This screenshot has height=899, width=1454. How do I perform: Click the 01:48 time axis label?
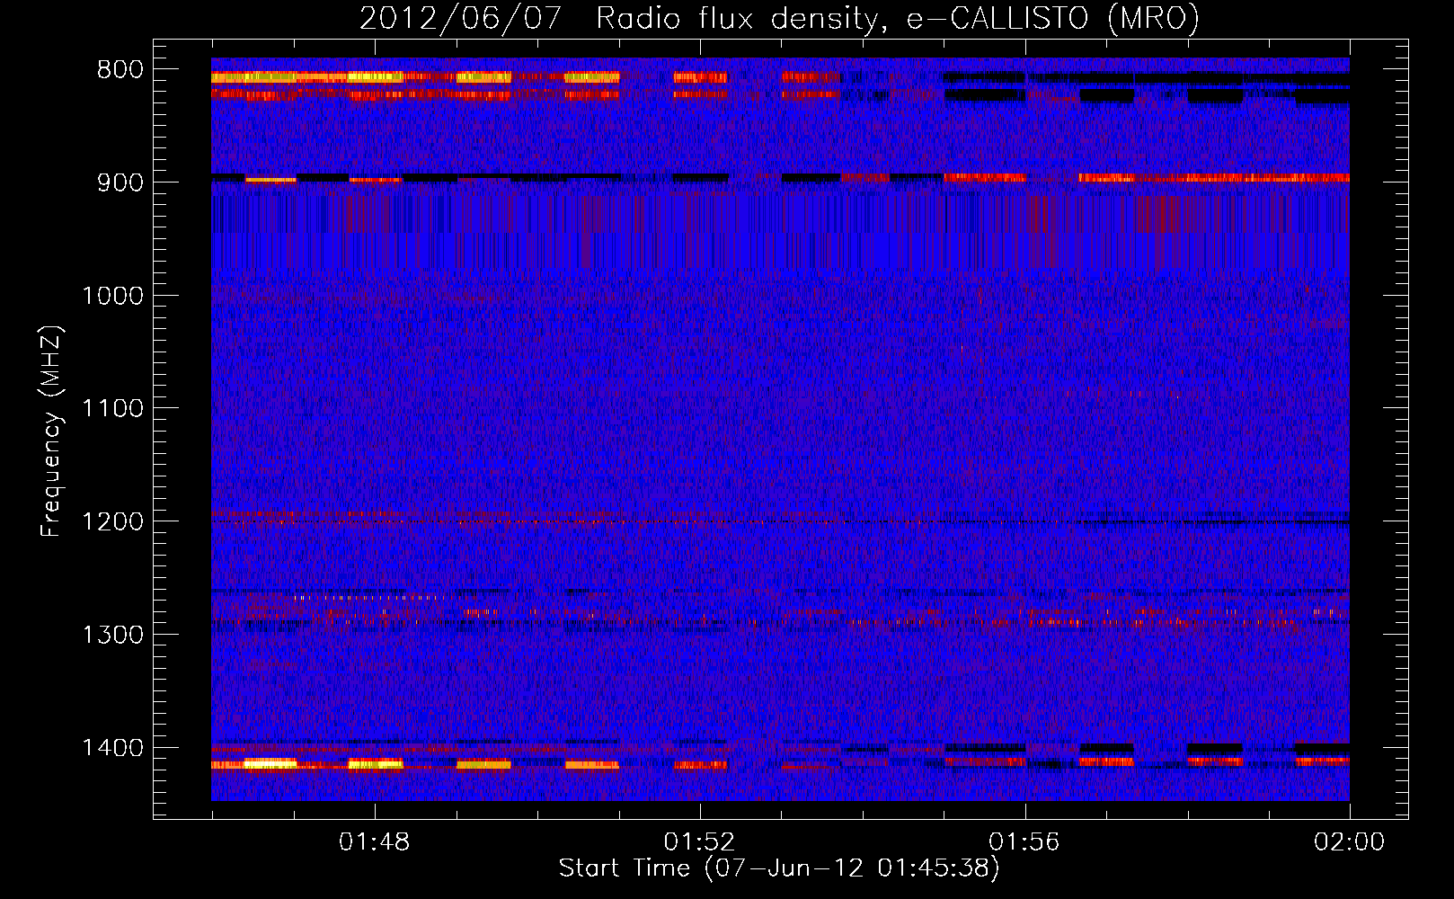pyautogui.click(x=374, y=842)
